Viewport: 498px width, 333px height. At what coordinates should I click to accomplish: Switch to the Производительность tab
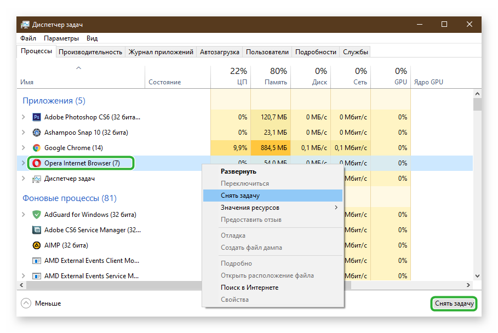tap(90, 52)
